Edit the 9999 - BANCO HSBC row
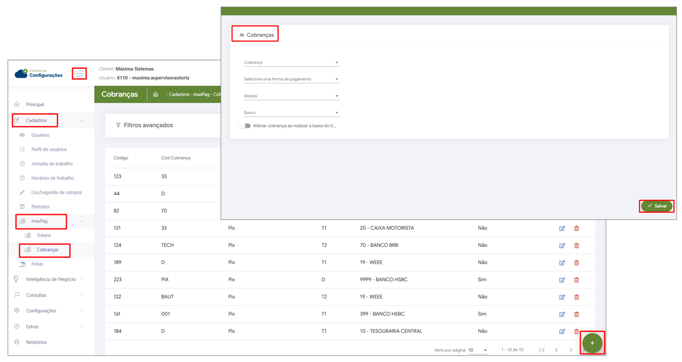Viewport: 682px width, 362px height. [x=562, y=280]
